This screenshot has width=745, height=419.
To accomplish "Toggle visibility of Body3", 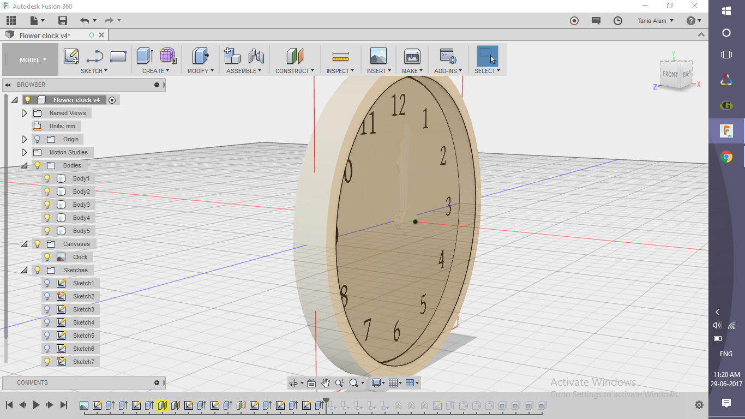I will click(x=47, y=205).
